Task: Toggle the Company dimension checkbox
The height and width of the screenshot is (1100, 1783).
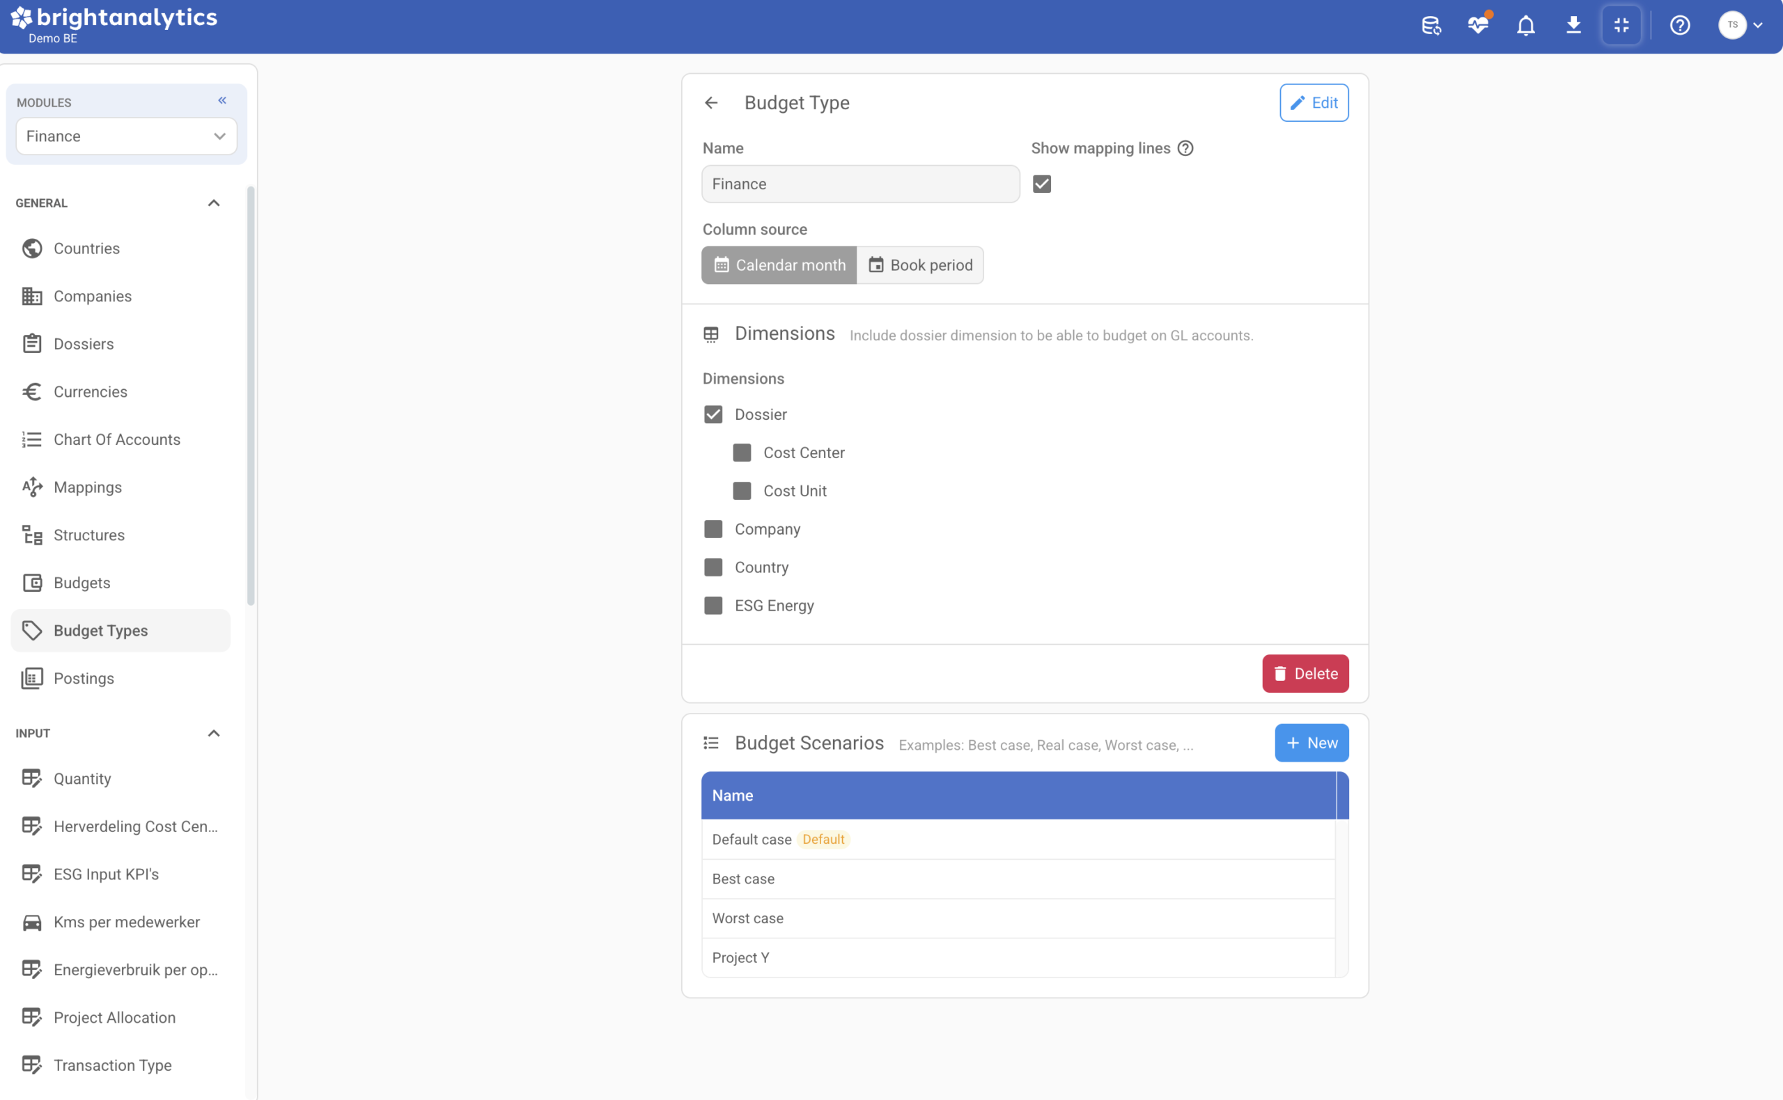Action: pos(713,529)
